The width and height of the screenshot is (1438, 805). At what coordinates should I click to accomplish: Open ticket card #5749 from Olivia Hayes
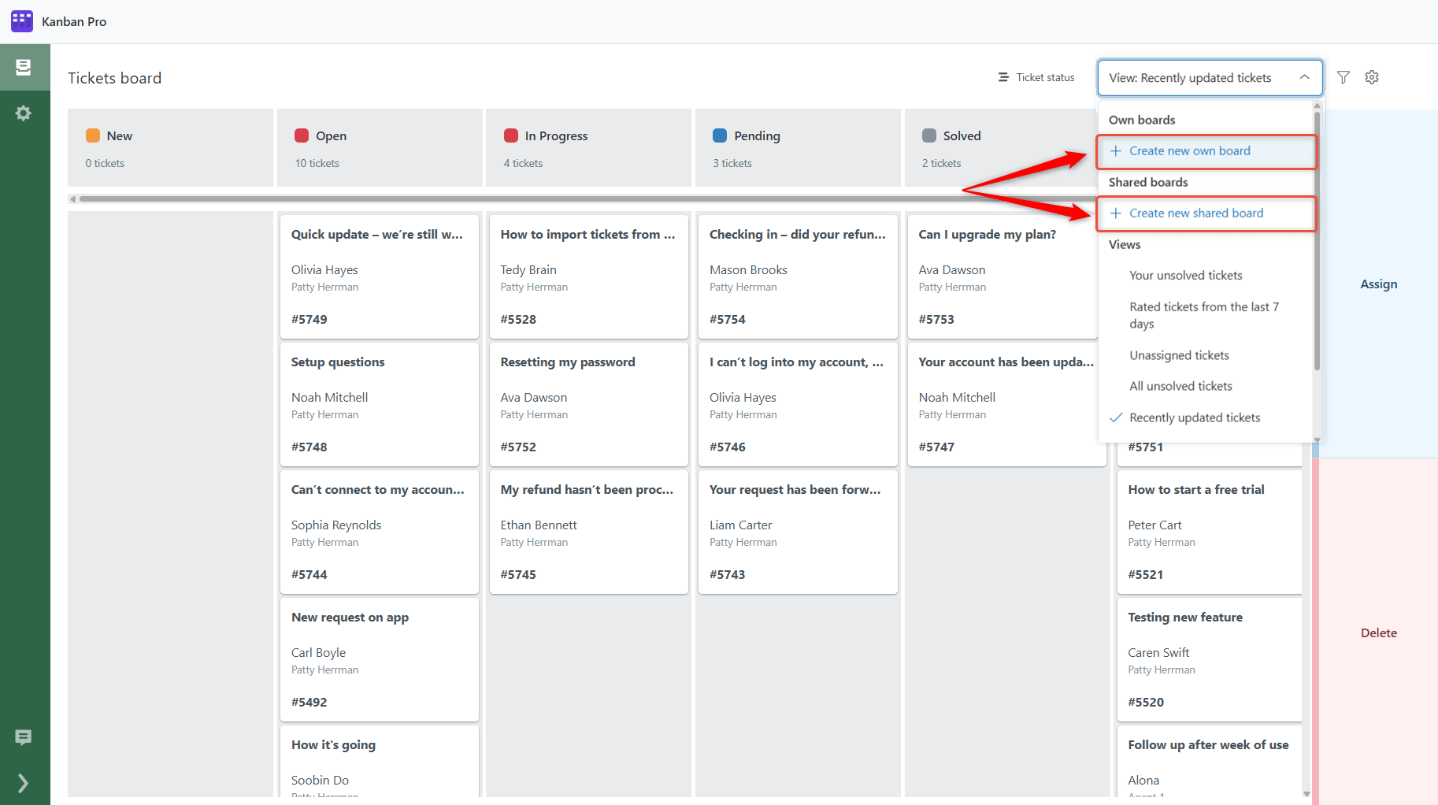379,276
